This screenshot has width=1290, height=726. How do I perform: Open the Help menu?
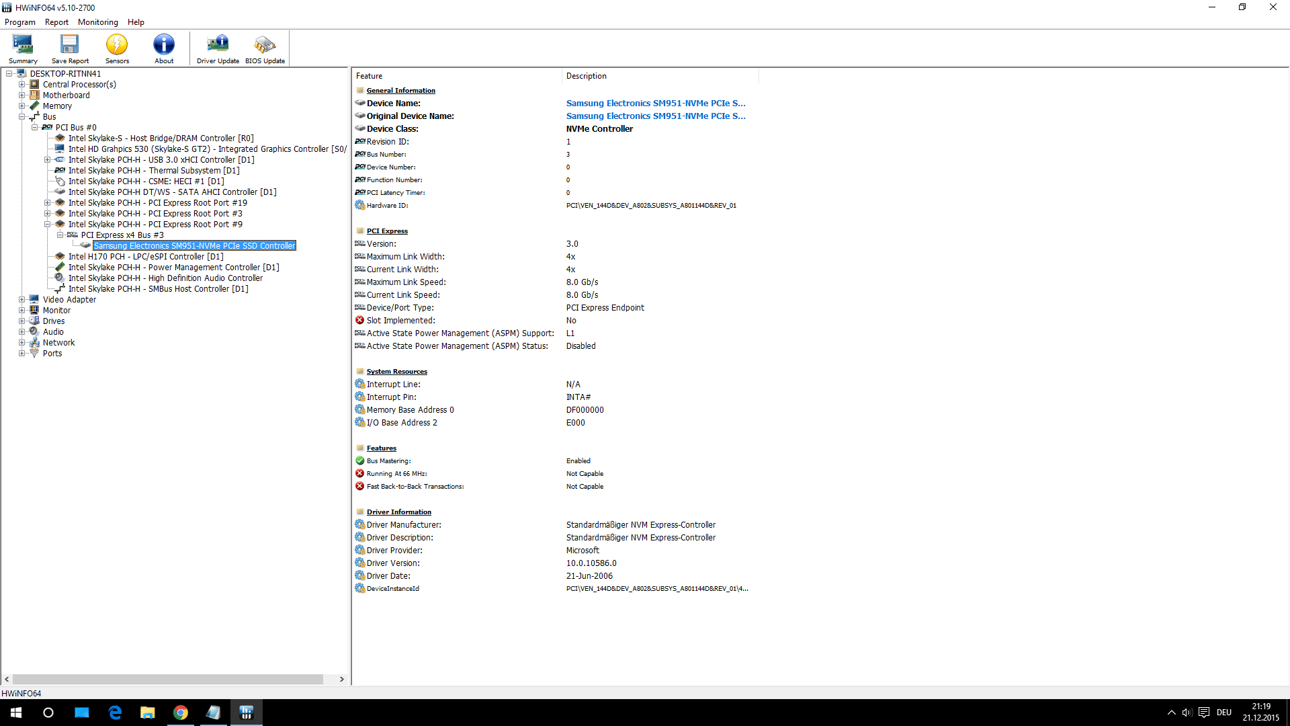[x=136, y=22]
